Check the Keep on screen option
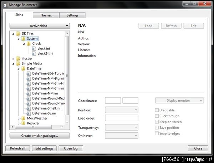 pyautogui.click(x=157, y=122)
